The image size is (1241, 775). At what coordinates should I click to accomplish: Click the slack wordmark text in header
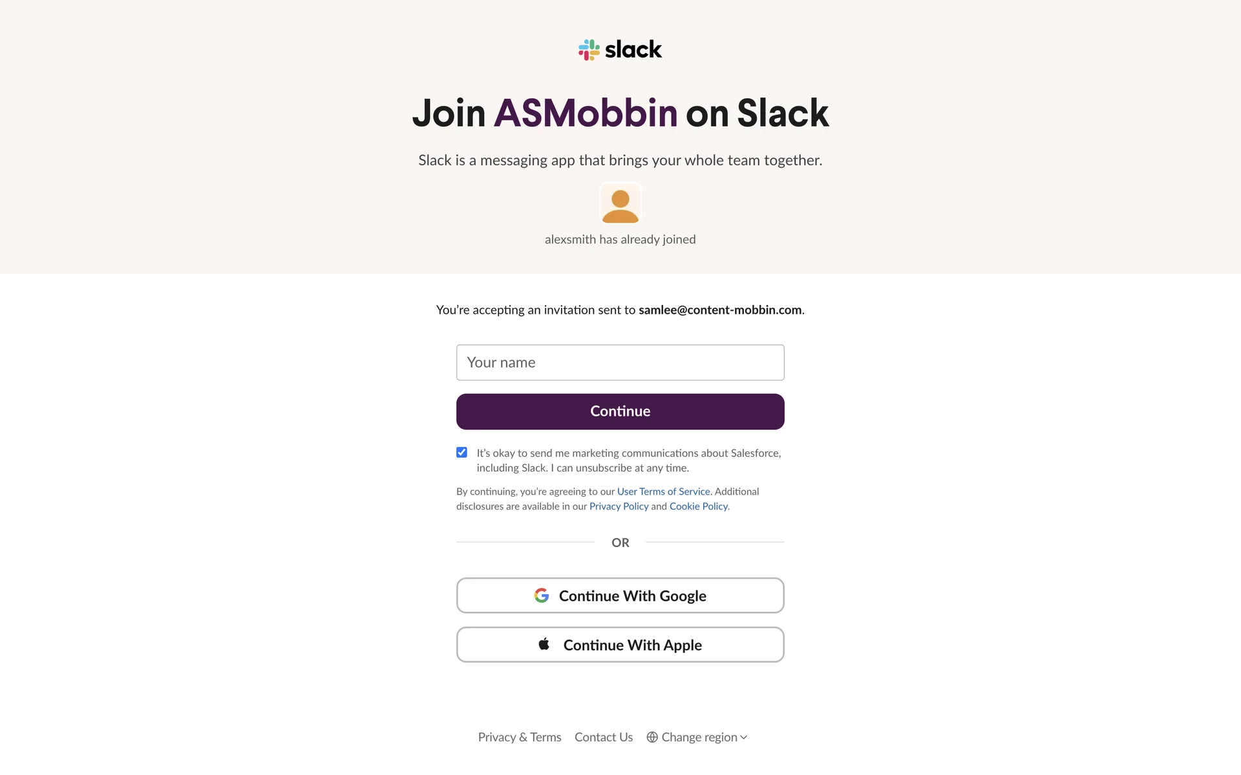tap(633, 50)
